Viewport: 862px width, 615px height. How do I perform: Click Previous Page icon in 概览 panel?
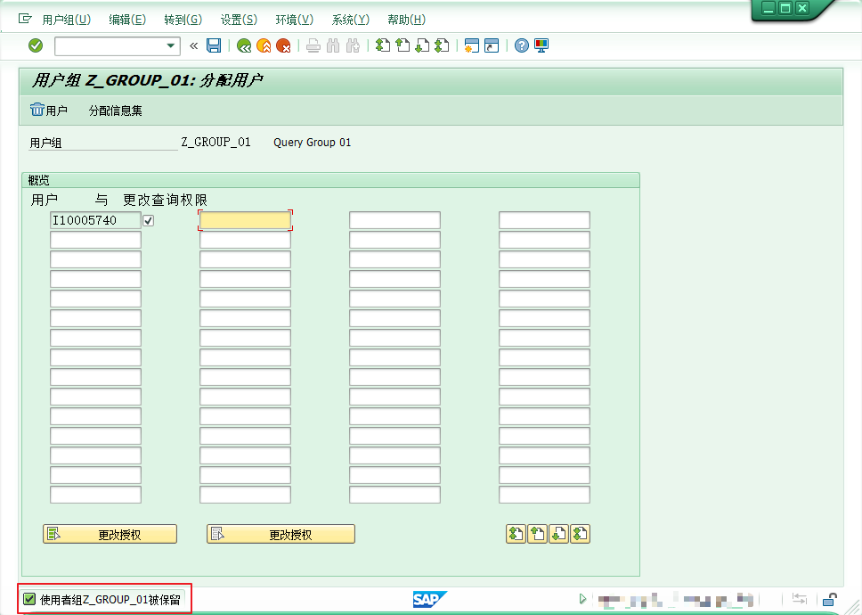537,534
